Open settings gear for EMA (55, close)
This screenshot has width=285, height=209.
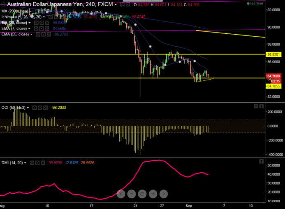44,35
